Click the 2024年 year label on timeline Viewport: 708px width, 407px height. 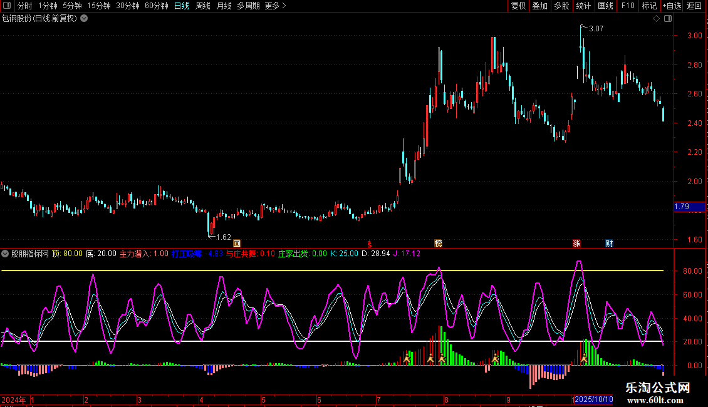(x=14, y=399)
